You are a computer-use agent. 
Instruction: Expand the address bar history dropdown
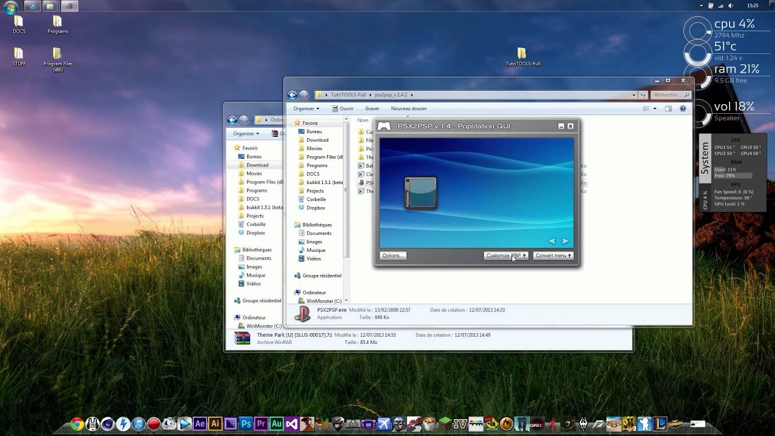point(634,95)
